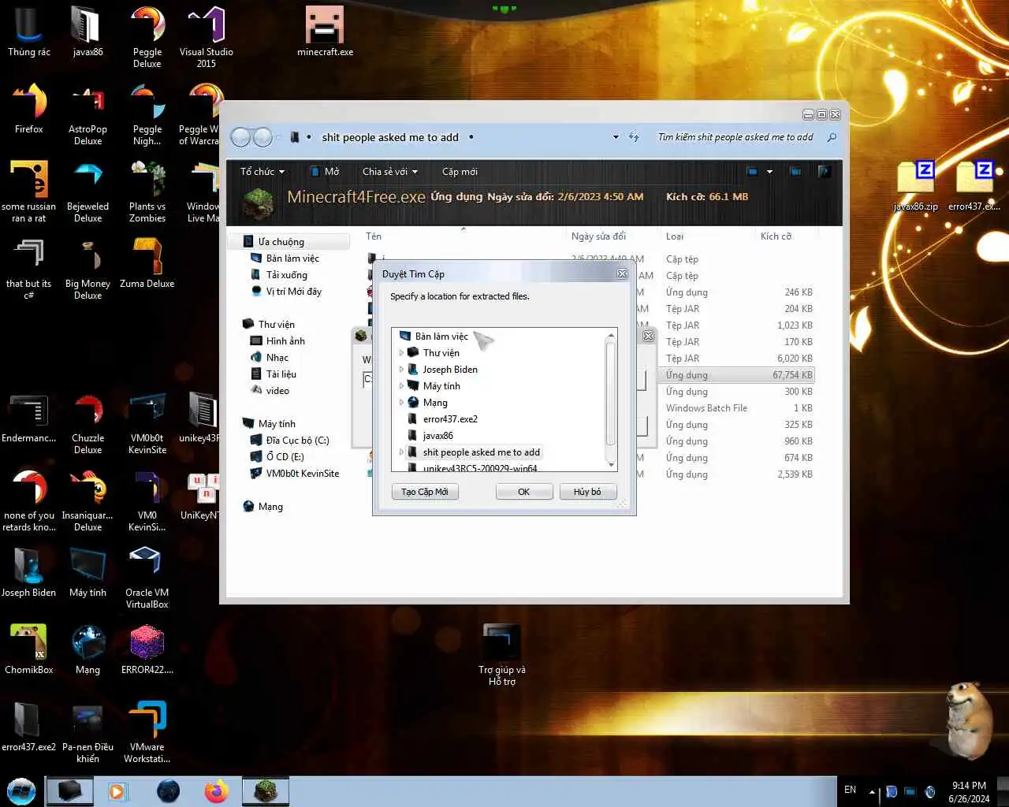Expand 'shit people asked me to add' folder node

(x=401, y=452)
